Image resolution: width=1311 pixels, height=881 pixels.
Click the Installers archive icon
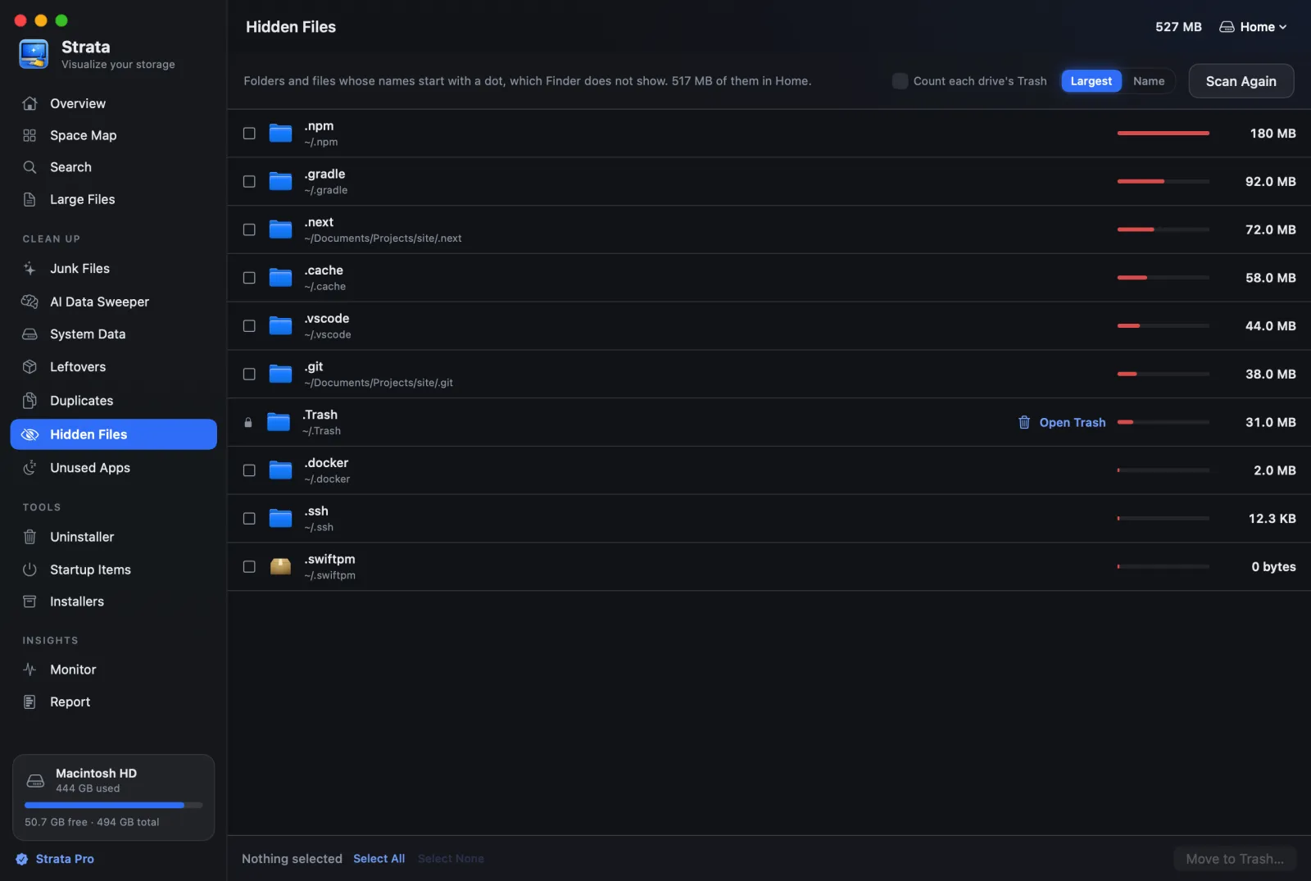coord(29,602)
